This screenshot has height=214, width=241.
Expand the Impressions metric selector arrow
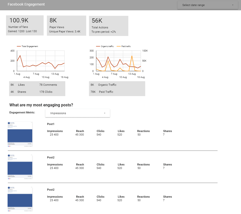105,113
